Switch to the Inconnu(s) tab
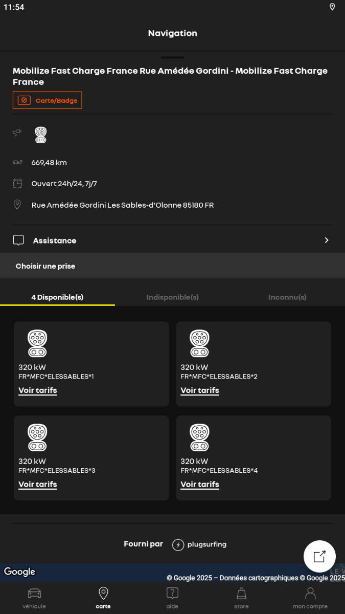The image size is (345, 614). 287,297
